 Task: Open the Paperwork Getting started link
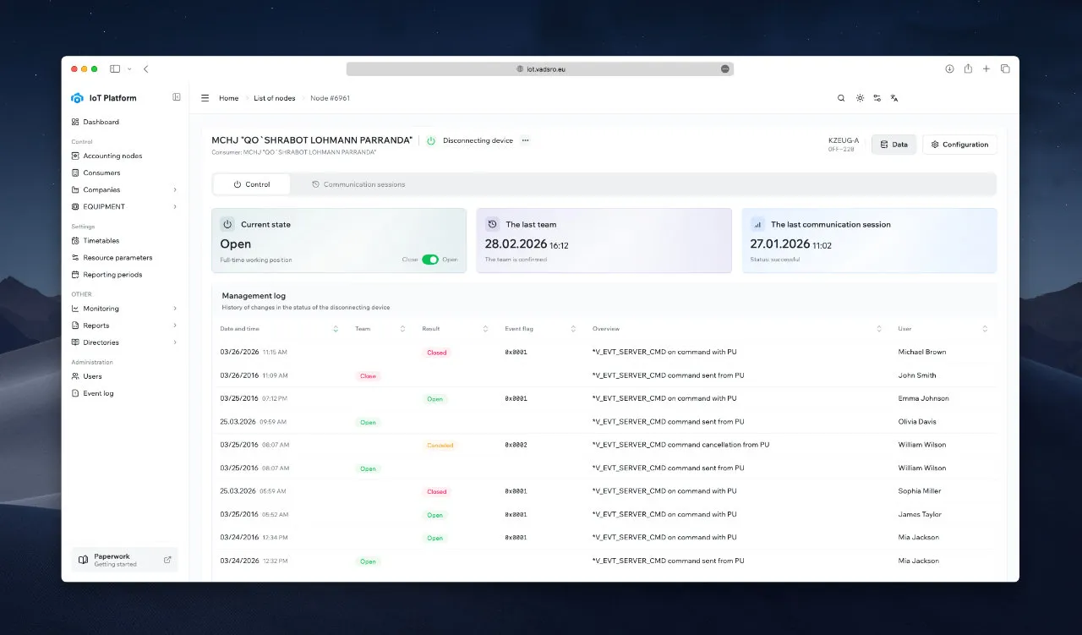(x=124, y=559)
